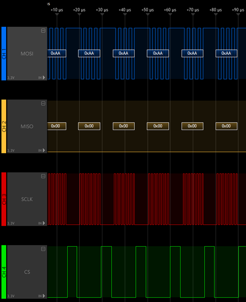Click the +40 µs timeline marker
The width and height of the screenshot is (246, 302).
125,10
